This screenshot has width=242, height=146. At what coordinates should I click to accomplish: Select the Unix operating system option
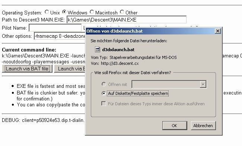(47, 12)
